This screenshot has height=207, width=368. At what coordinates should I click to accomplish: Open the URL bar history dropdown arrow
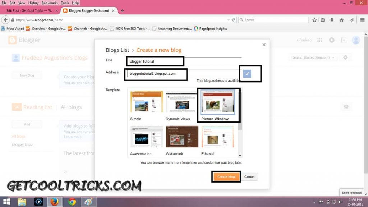(x=229, y=20)
